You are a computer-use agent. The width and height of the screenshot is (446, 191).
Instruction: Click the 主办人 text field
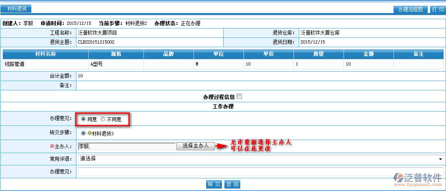click(x=126, y=146)
